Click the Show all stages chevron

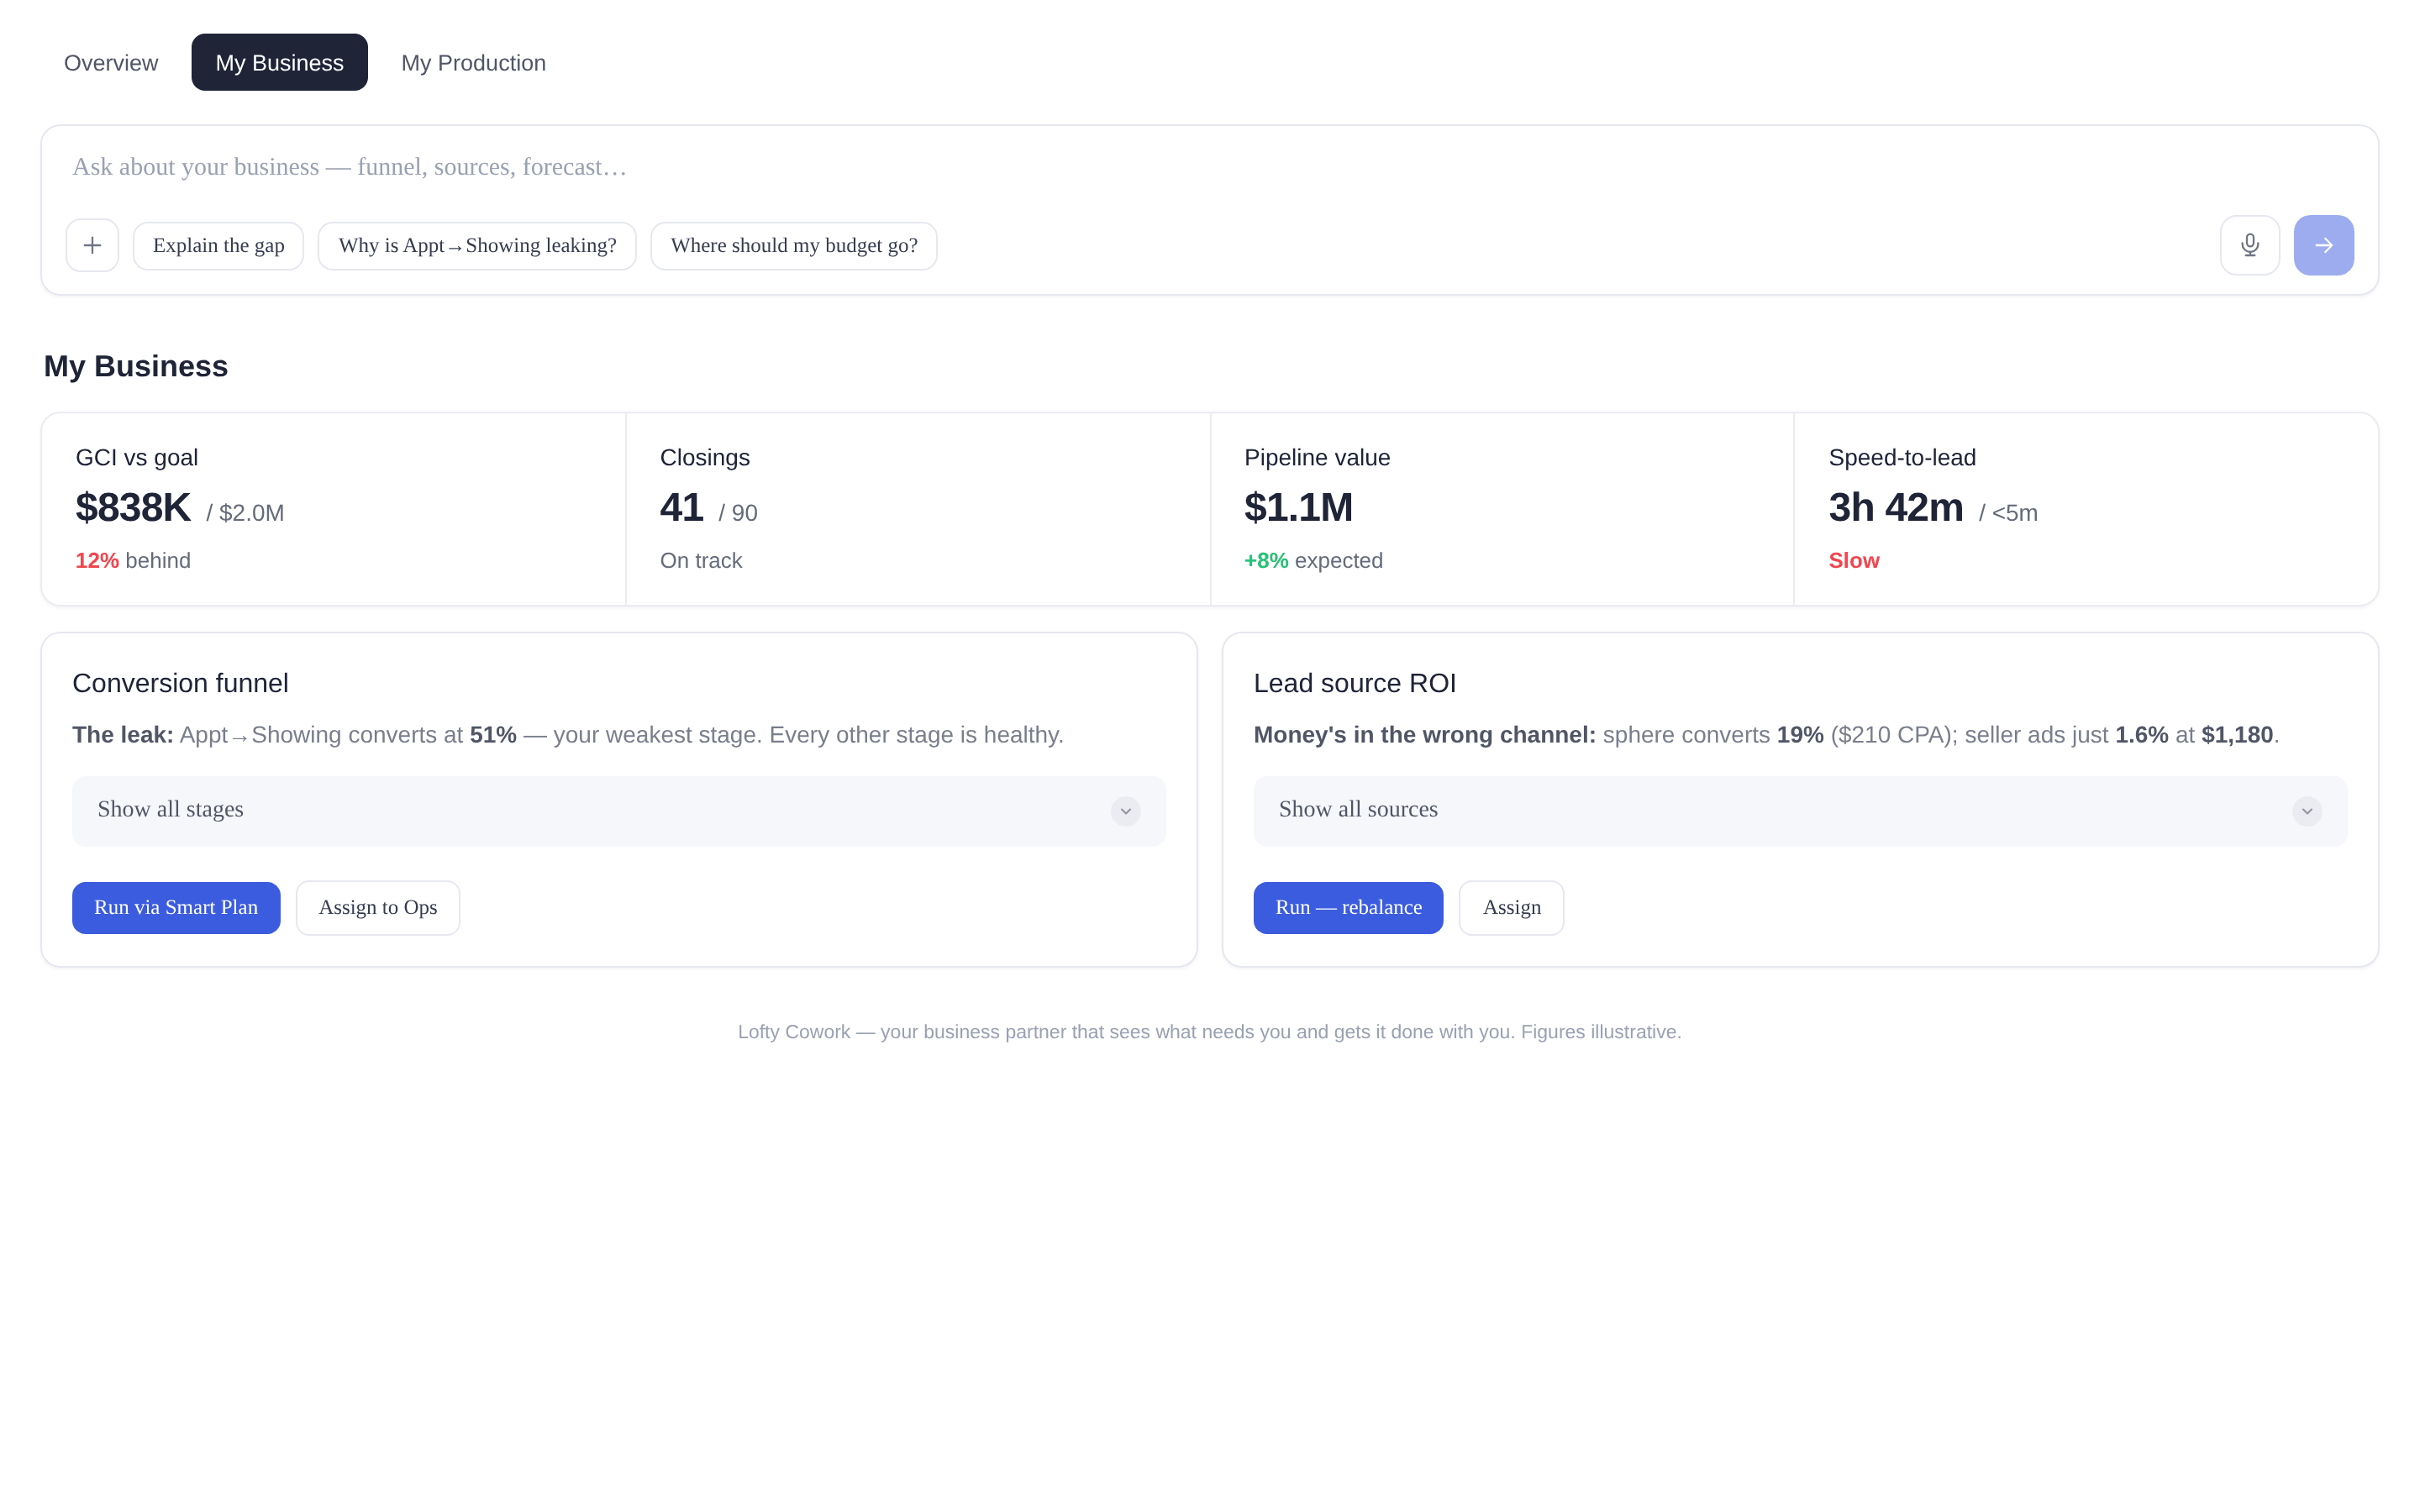pos(1125,811)
